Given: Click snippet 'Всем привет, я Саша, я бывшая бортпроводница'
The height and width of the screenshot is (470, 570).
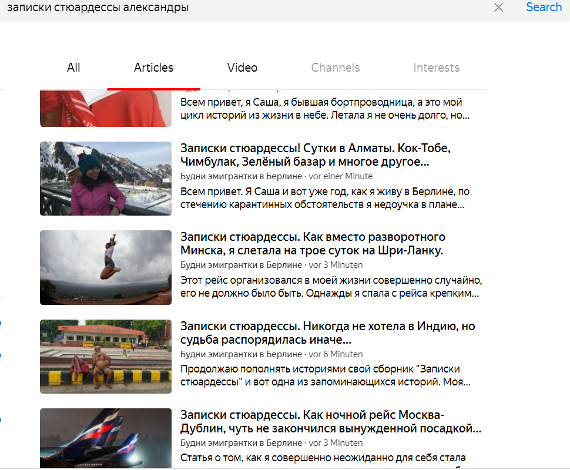Looking at the screenshot, I should (325, 109).
